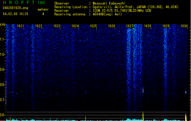Click receiver value ICOM IC-575 53.7492 MHz USB

(122, 11)
